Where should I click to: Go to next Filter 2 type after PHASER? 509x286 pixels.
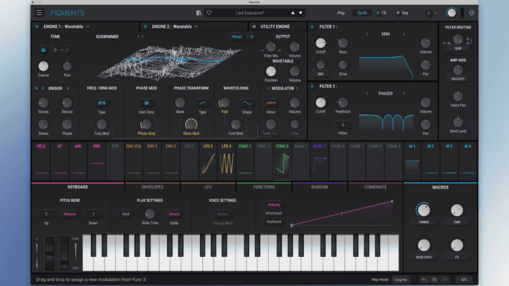click(404, 94)
